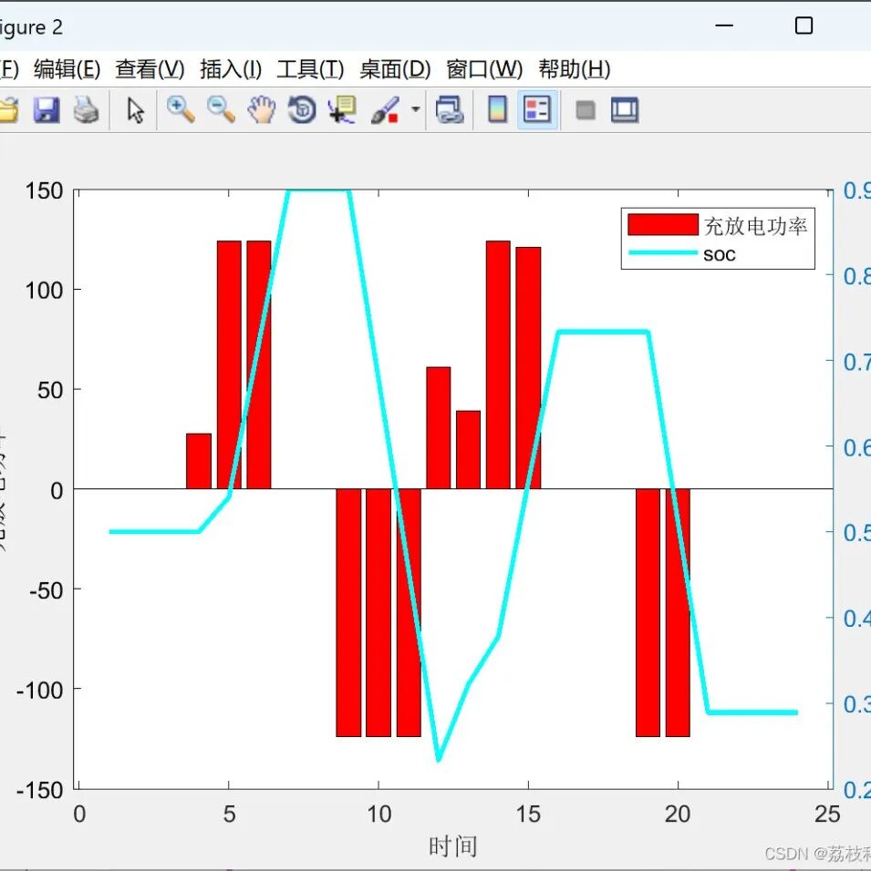Open the Brush color dropdown arrow
871x871 pixels.
416,109
